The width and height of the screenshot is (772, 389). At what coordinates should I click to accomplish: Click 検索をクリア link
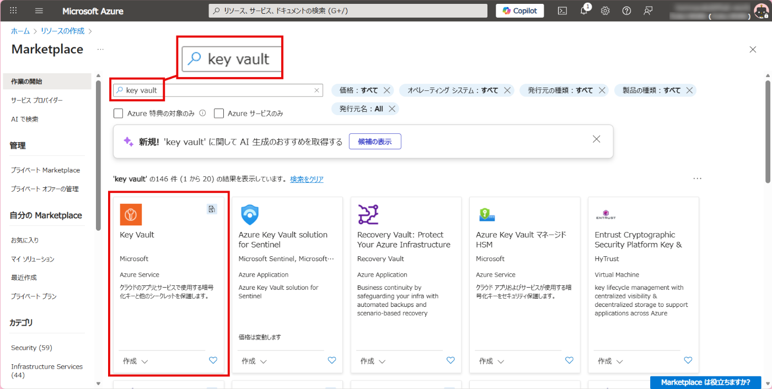(307, 179)
